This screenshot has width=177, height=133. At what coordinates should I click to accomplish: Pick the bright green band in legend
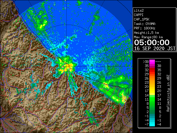(x=152, y=99)
